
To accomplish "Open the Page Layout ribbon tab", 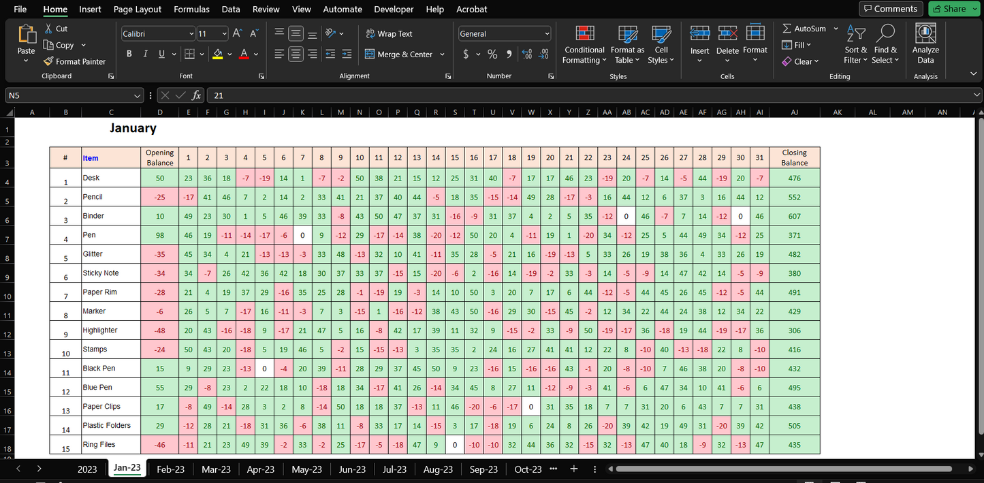I will [x=138, y=10].
